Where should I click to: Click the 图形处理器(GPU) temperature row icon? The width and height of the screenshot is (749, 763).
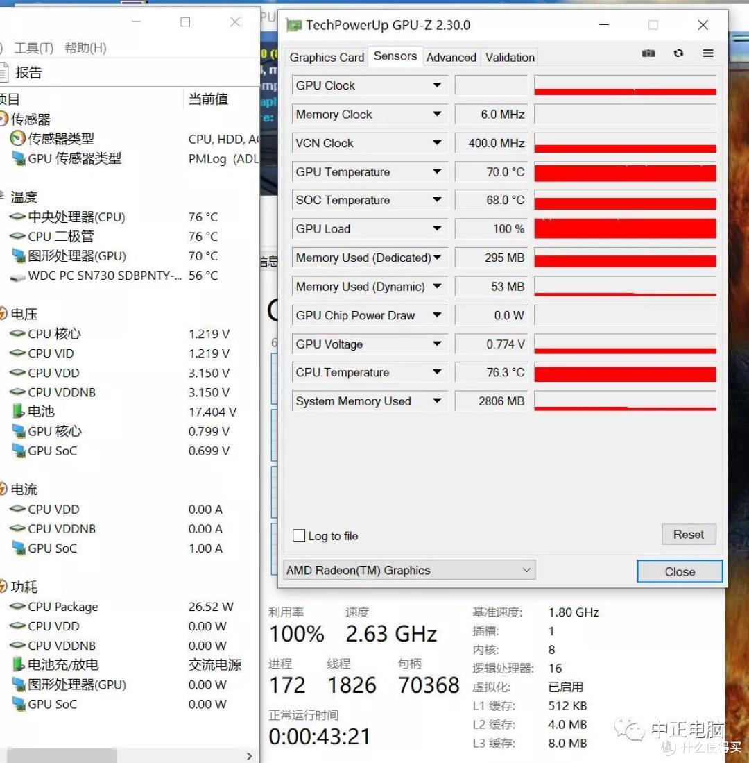coord(19,255)
